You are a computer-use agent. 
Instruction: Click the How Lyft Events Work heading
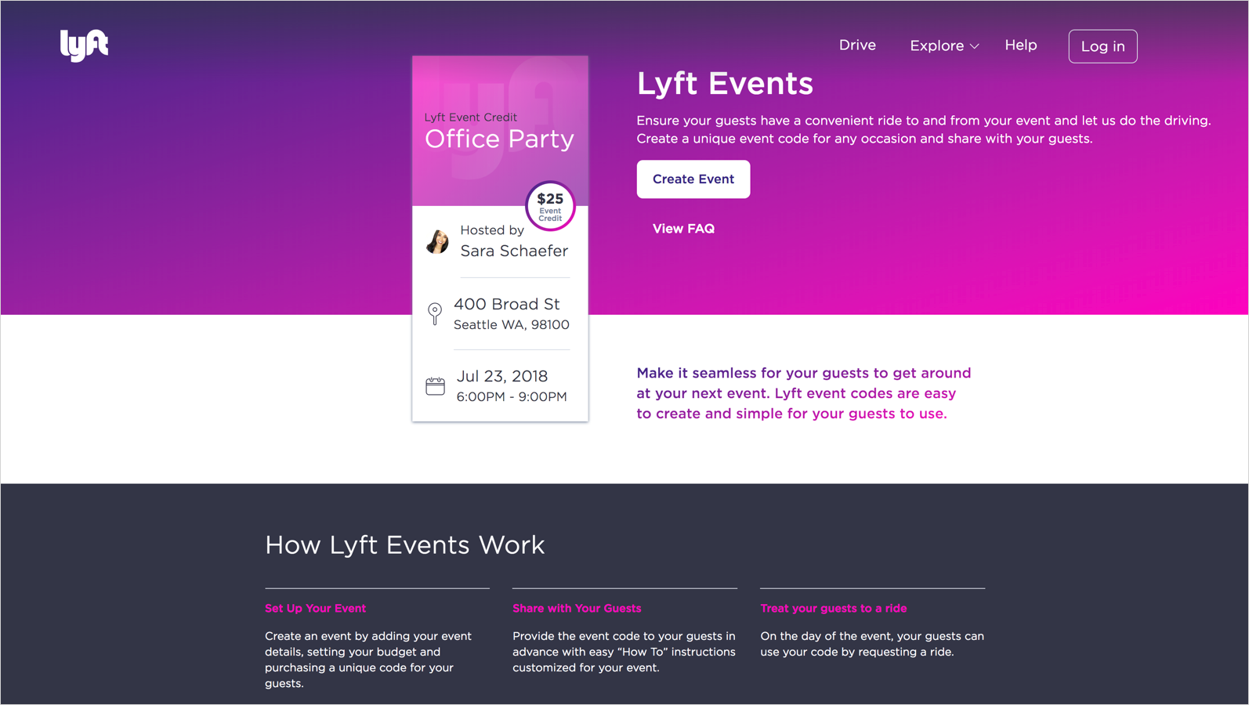click(404, 544)
